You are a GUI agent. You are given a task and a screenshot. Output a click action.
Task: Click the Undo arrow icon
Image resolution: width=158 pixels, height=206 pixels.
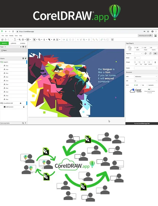(5, 40)
